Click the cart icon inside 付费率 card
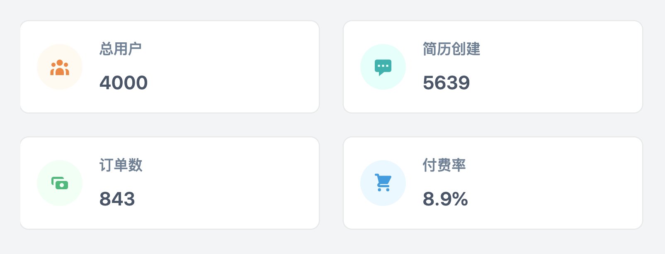The image size is (665, 254). click(x=383, y=183)
